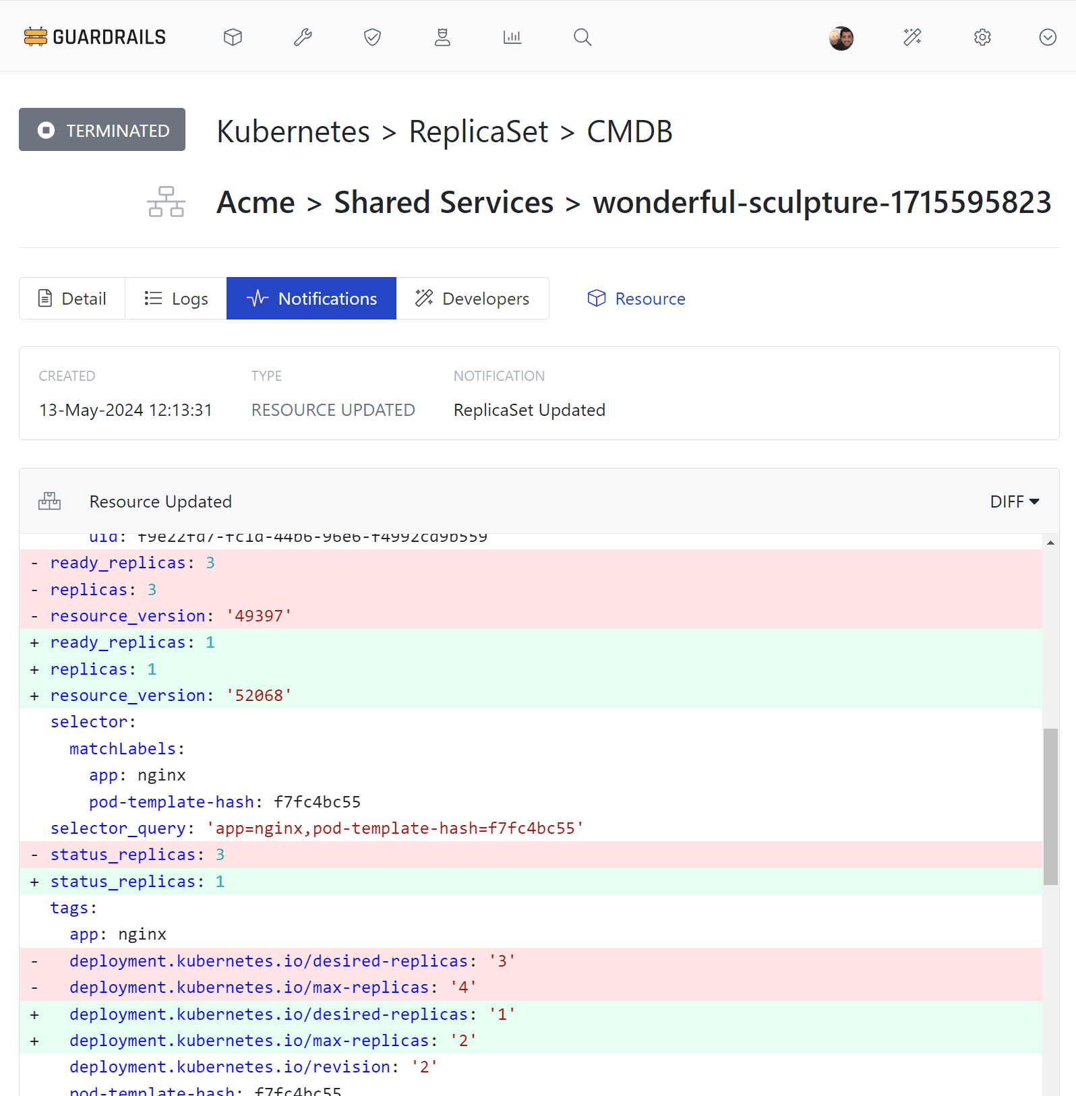Click the added line ready_replicas: 1
Image resolution: width=1076 pixels, height=1096 pixels.
point(531,642)
